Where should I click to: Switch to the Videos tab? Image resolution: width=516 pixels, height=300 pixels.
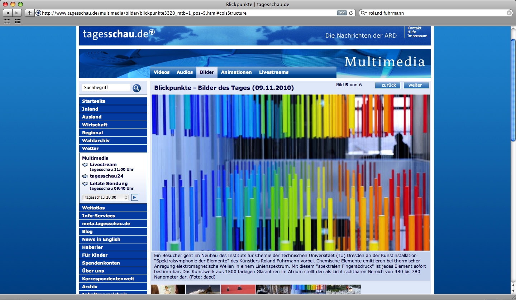click(162, 72)
